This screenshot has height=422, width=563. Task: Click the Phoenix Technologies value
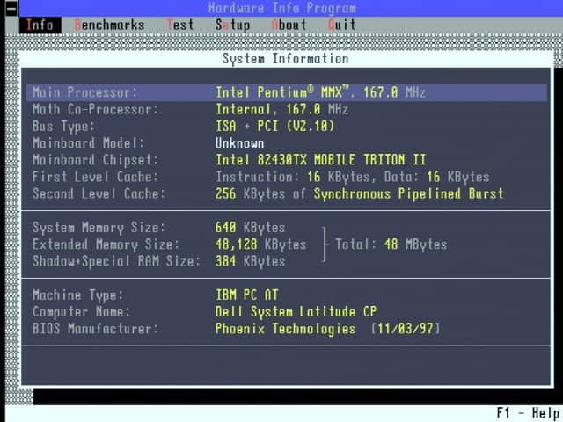285,329
